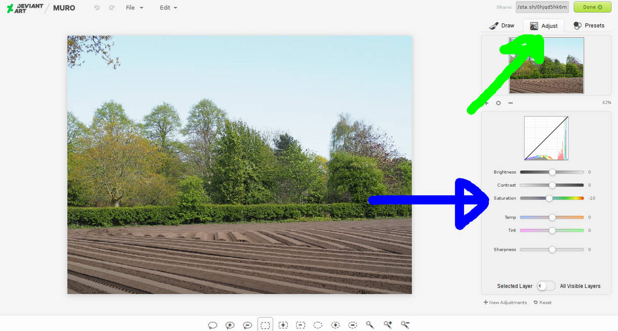Select the subtract-from-lasso selection tool
Viewport: 618px width, 331px height.
pos(248,325)
